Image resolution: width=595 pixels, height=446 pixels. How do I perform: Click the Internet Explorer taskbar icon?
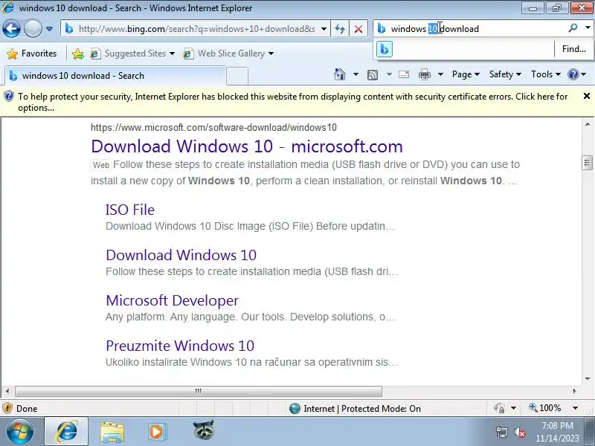(66, 432)
